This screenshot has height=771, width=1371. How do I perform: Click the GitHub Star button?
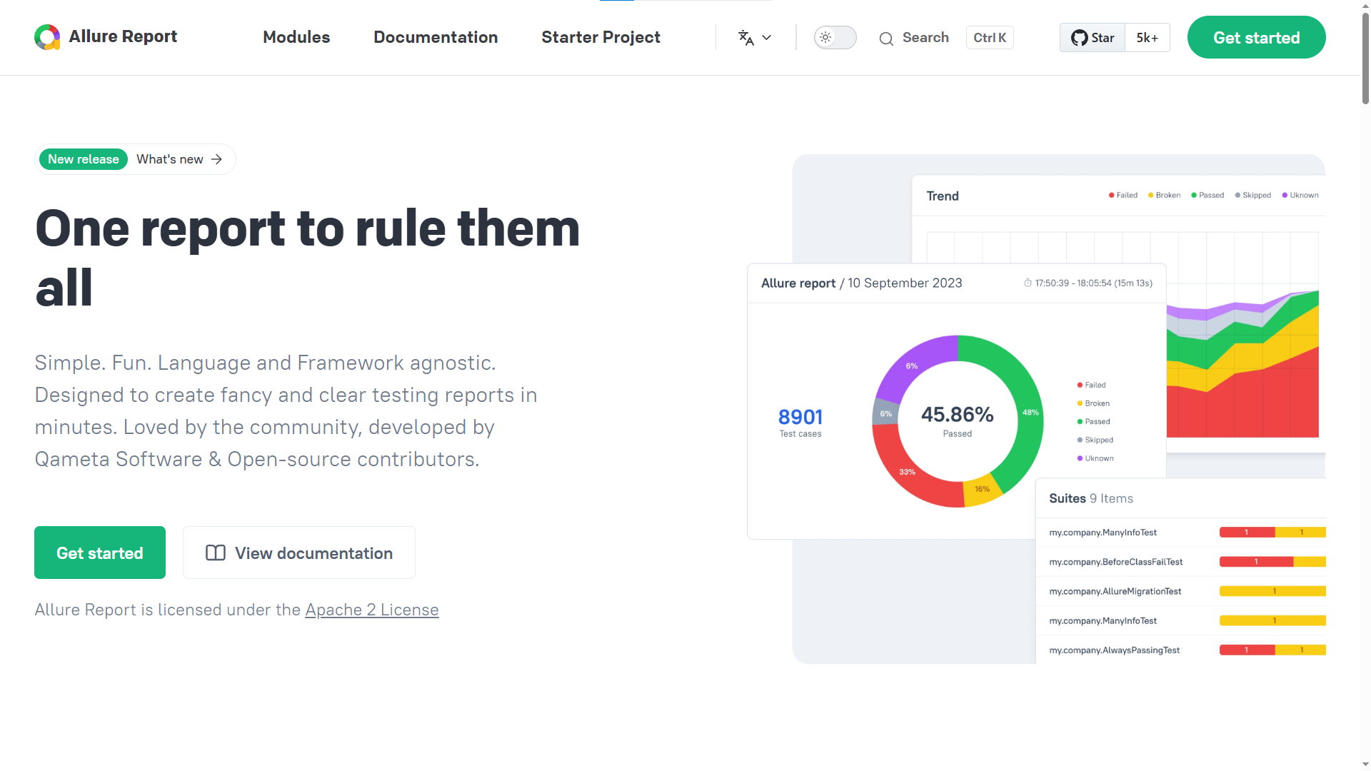(x=1093, y=38)
